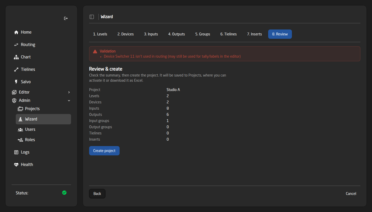
Task: Navigate to Tielines sidebar label
Action: pyautogui.click(x=28, y=70)
